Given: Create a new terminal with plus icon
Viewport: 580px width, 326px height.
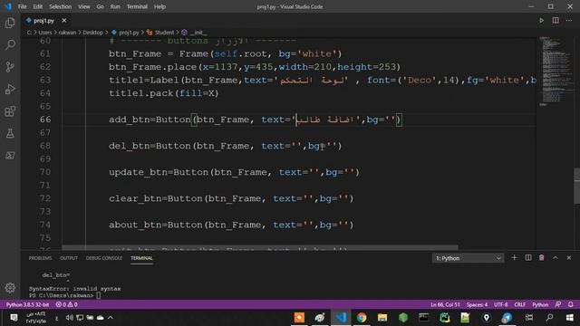Looking at the screenshot, I should (514, 257).
